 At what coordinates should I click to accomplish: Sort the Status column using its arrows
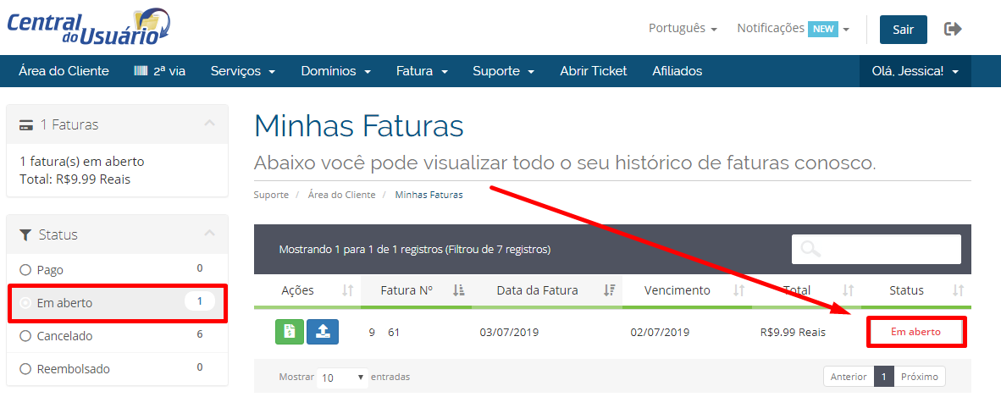click(958, 290)
